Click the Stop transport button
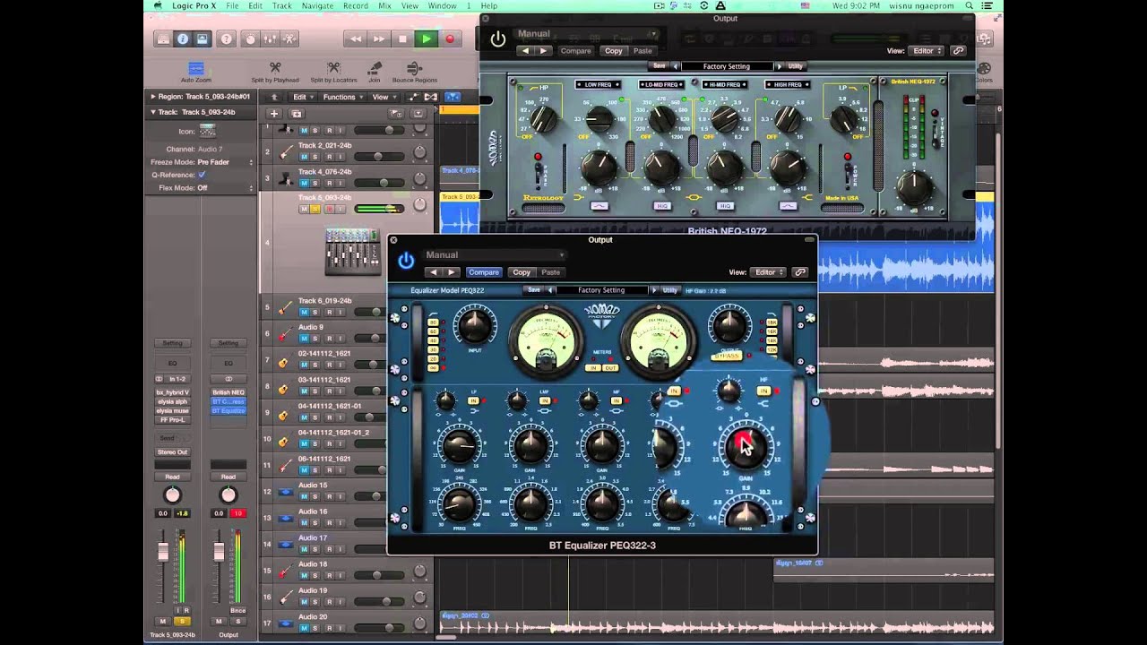The height and width of the screenshot is (645, 1147). (402, 39)
